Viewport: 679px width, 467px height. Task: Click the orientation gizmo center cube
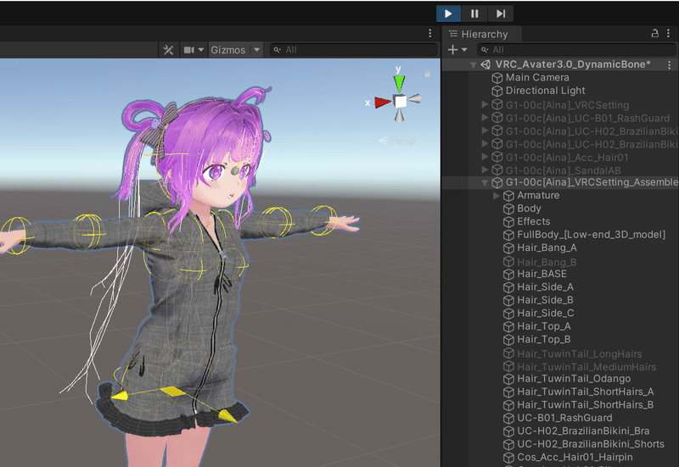(400, 101)
